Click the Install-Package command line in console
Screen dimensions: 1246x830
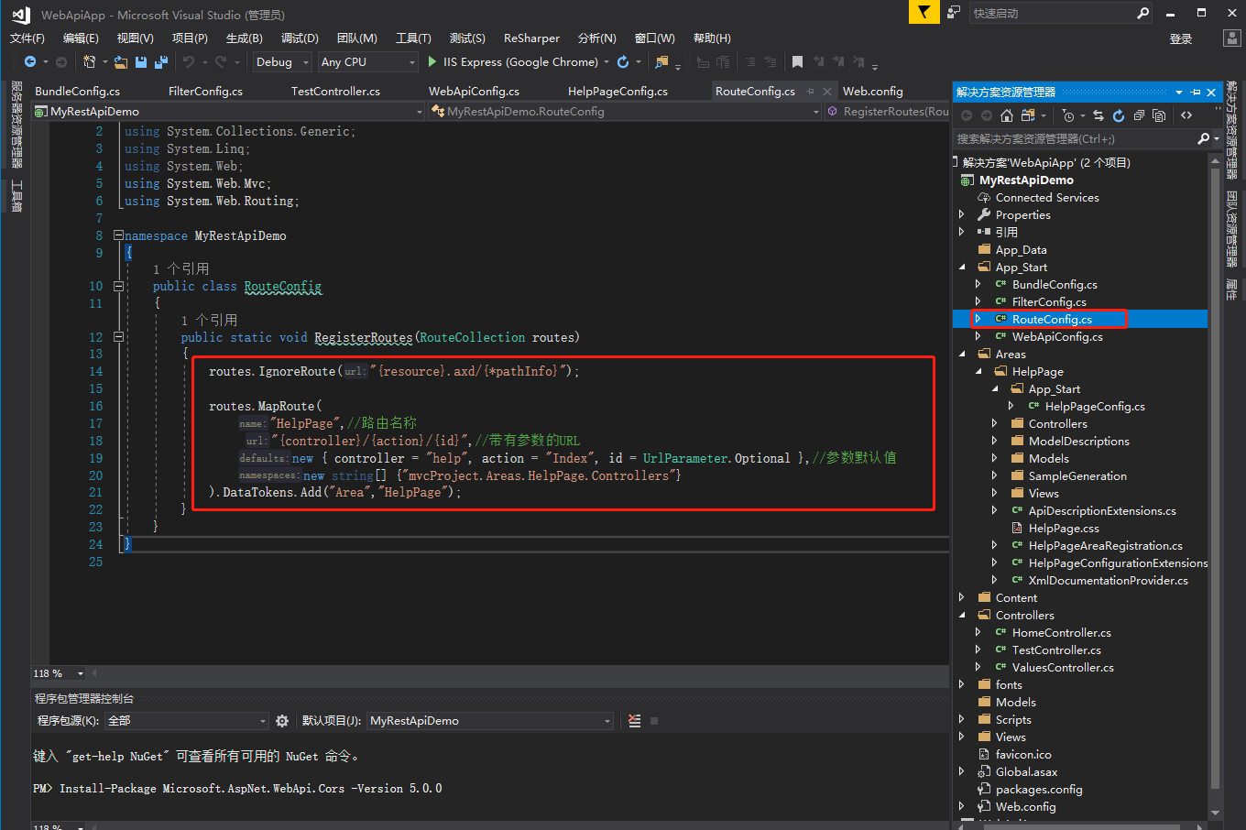click(237, 788)
